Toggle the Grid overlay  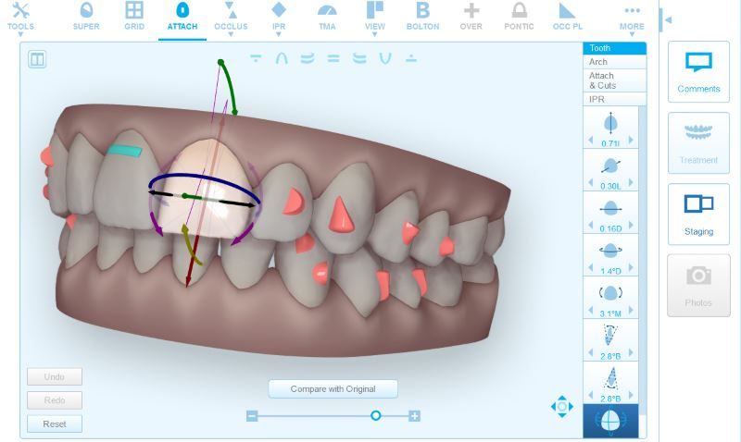pyautogui.click(x=134, y=16)
